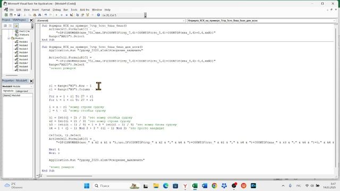Viewport: 340px width, 191px height.
Task: Select Module5 in the project tree
Action: pos(23,56)
